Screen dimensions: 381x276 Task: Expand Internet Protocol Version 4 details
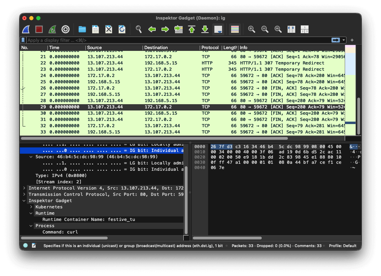[24, 188]
